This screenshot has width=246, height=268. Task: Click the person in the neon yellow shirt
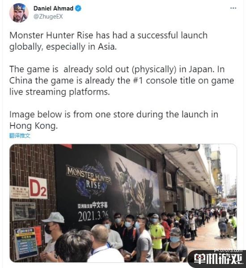tap(157, 233)
